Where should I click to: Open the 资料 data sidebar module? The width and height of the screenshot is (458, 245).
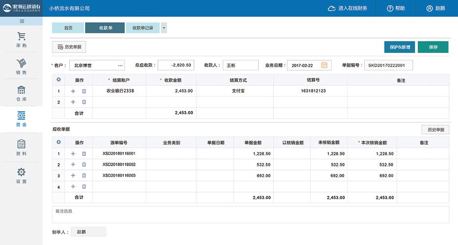click(21, 147)
